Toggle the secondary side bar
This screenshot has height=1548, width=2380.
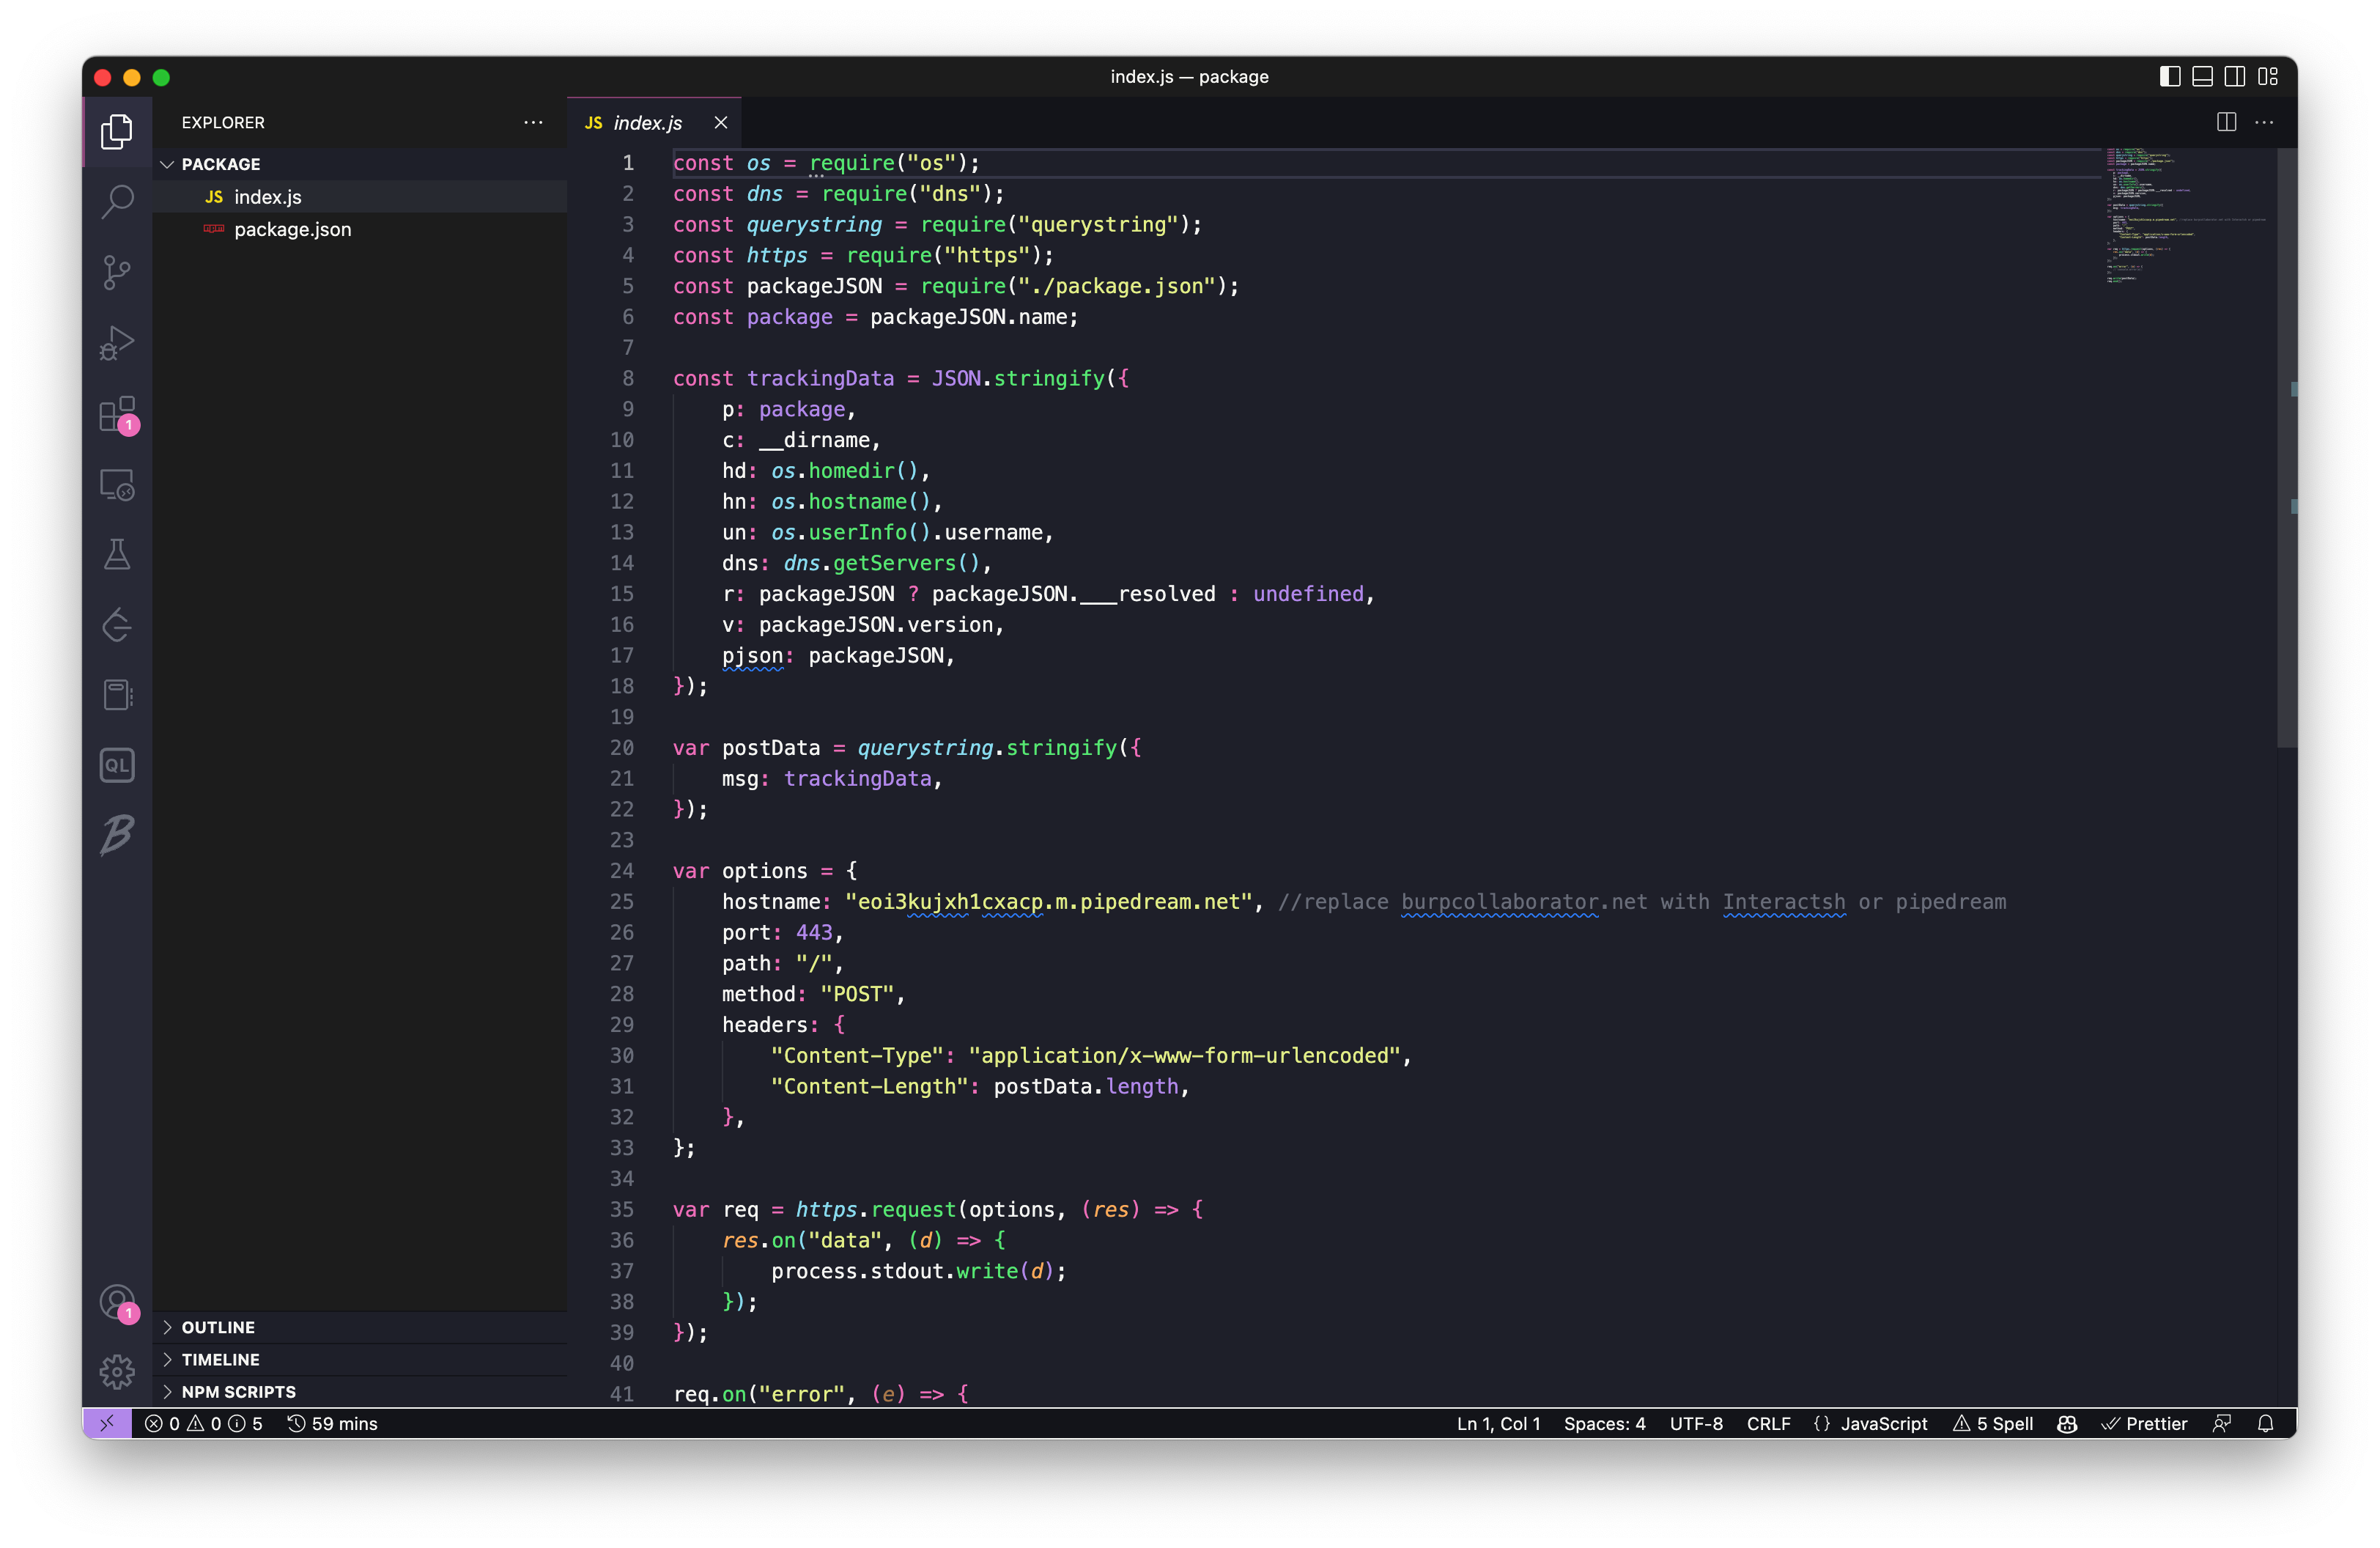click(x=2235, y=76)
